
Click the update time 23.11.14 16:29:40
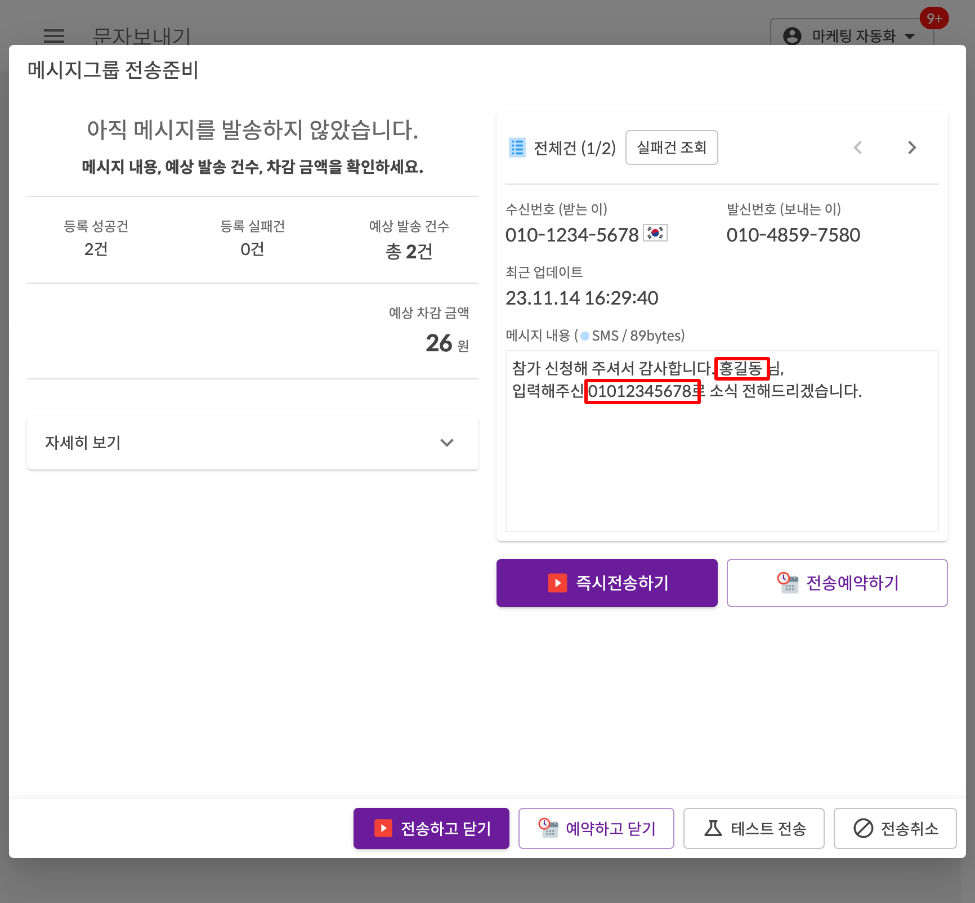click(582, 298)
